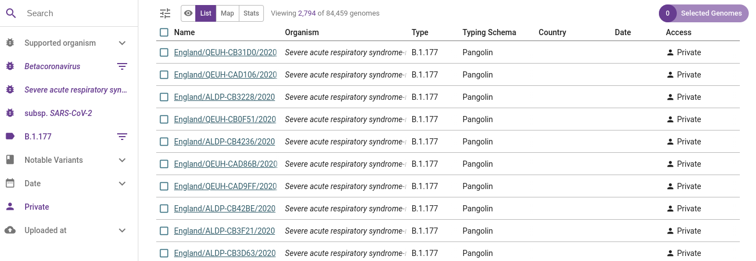Screen dimensions: 756x261
Task: Expand the Uploaded at filter
Action: 122,230
